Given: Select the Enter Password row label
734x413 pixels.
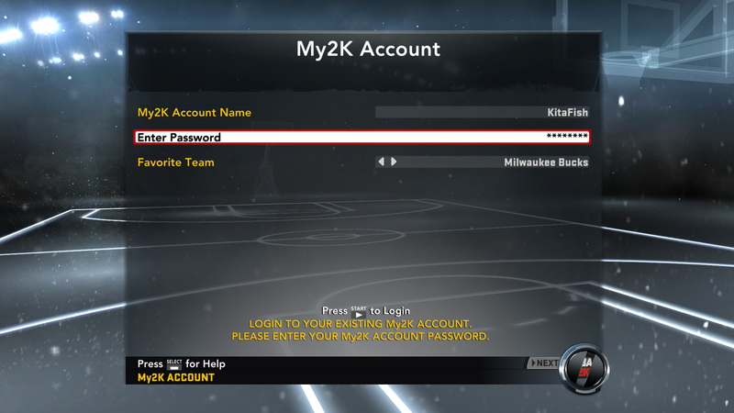Looking at the screenshot, I should pyautogui.click(x=179, y=137).
